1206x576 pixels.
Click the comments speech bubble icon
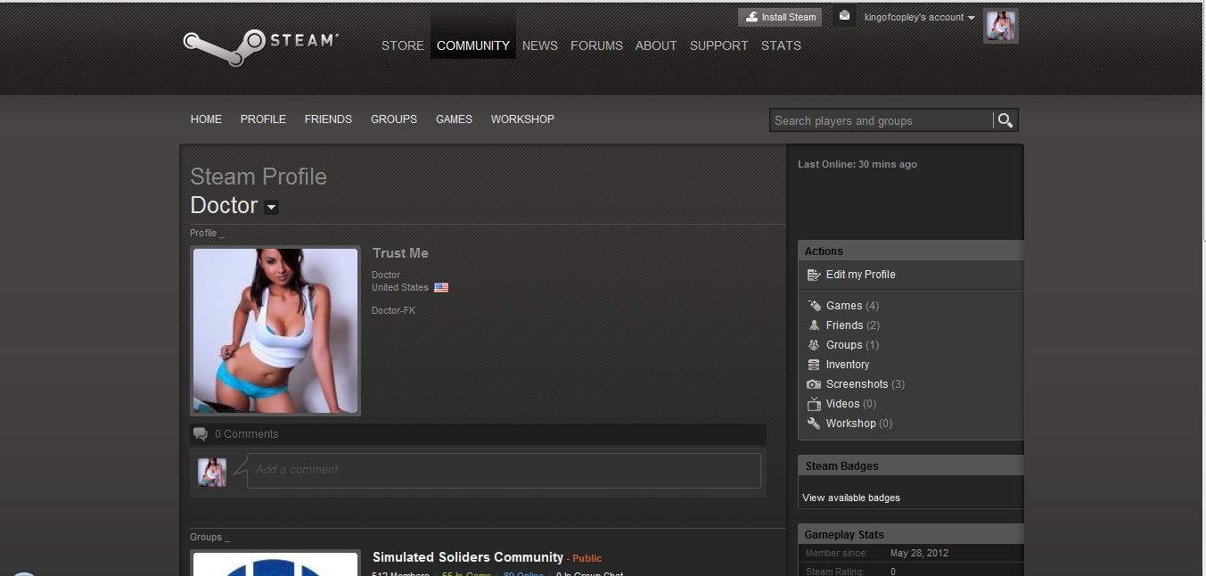201,434
